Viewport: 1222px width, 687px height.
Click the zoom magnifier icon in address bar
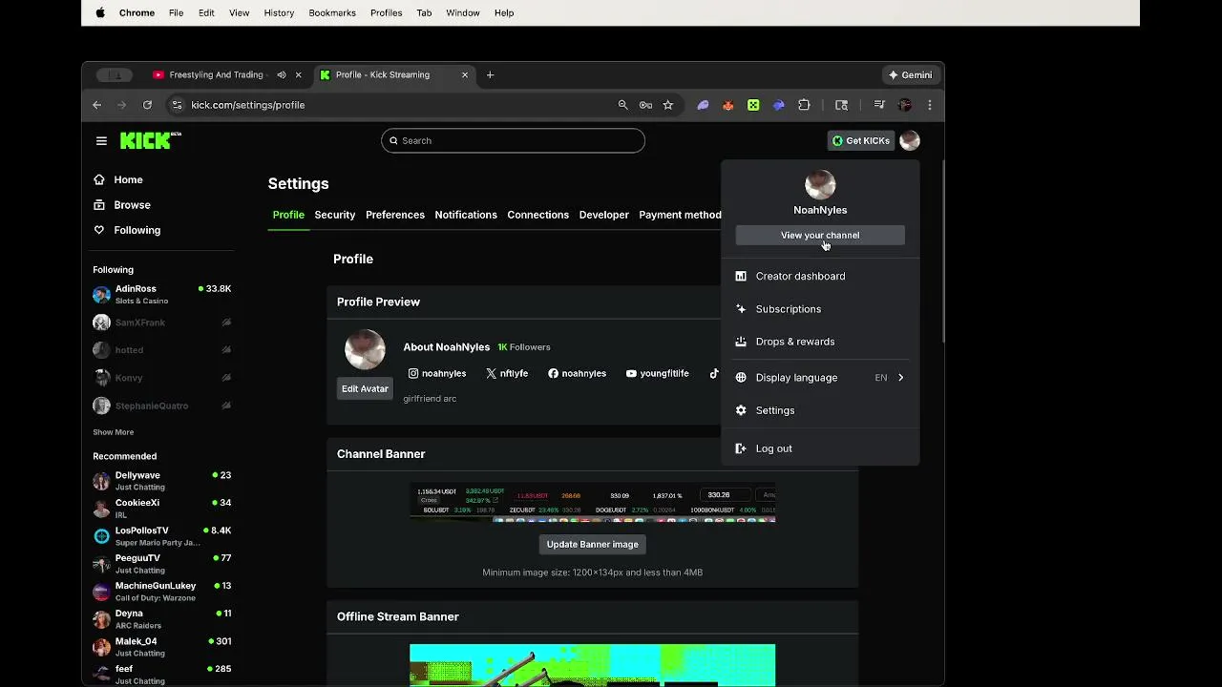pos(622,105)
